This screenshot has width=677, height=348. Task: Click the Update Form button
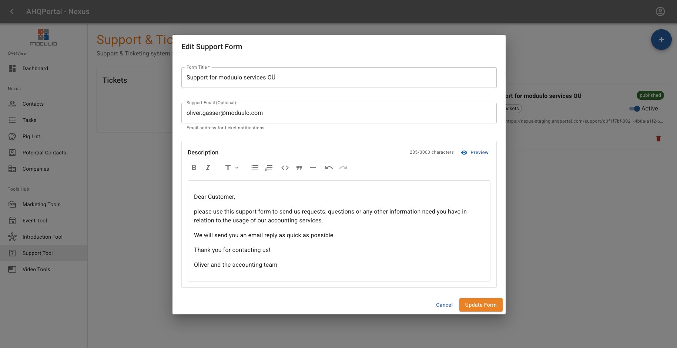click(x=481, y=305)
